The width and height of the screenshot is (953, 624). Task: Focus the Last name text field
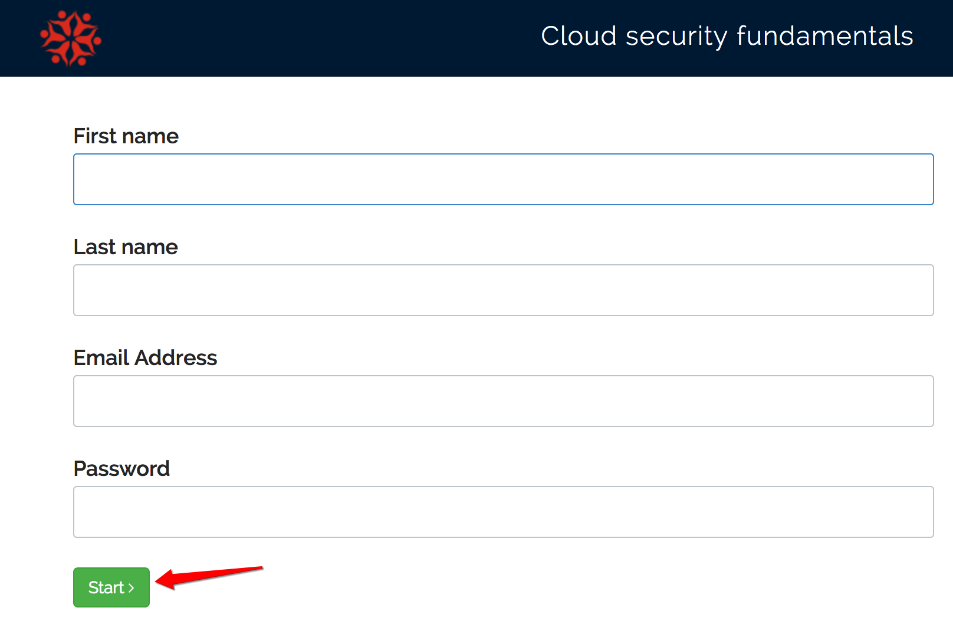coord(504,290)
